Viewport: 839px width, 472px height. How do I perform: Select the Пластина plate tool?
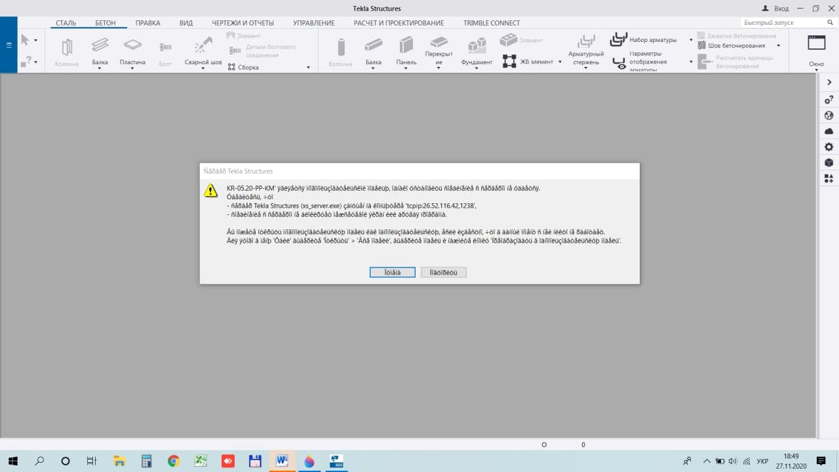[x=132, y=46]
